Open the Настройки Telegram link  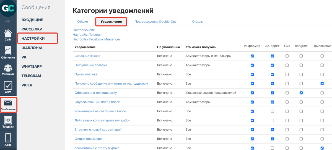(87, 35)
